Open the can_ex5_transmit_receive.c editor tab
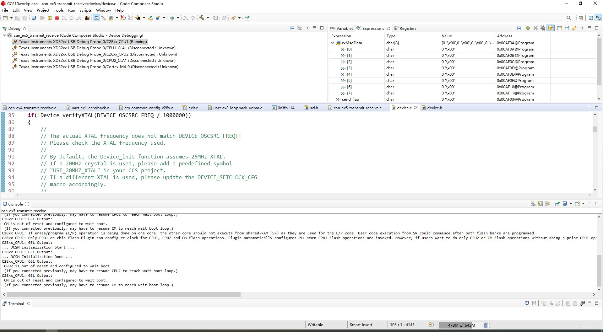 point(357,108)
